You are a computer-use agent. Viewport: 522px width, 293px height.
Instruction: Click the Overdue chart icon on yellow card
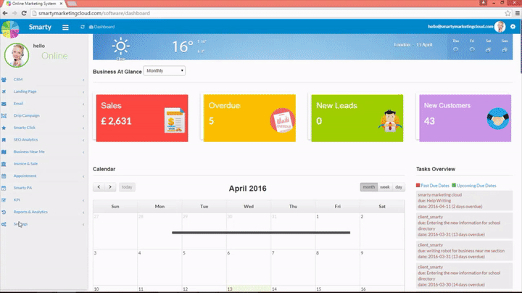coord(281,119)
